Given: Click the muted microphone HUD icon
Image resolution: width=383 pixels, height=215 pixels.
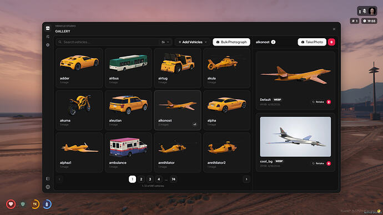Looking at the screenshot, I should 364,11.
